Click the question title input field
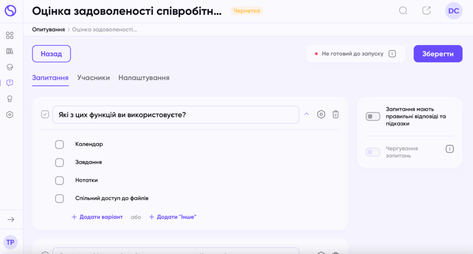473x254 pixels. tap(176, 115)
